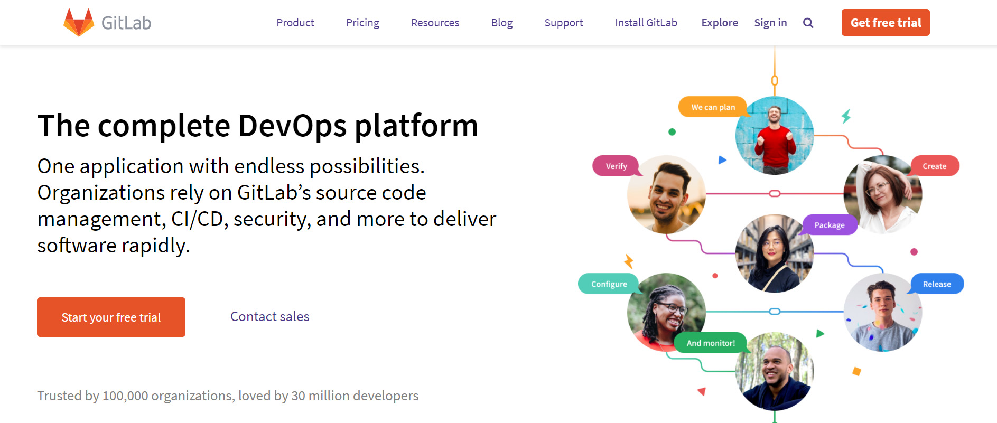Click the Get free trial button
Screen dimensions: 997x423
(886, 23)
